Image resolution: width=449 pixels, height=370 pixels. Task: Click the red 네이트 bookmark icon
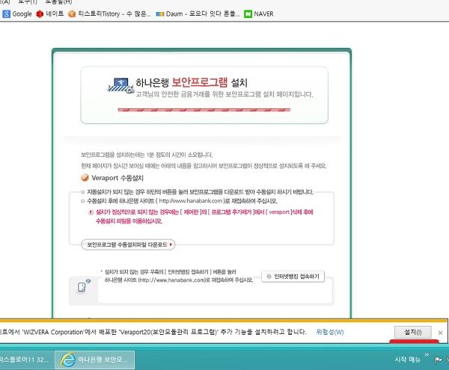pyautogui.click(x=40, y=13)
